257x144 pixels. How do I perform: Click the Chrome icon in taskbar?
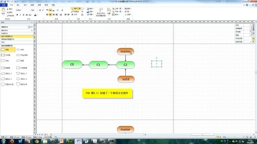pyautogui.click(x=37, y=141)
